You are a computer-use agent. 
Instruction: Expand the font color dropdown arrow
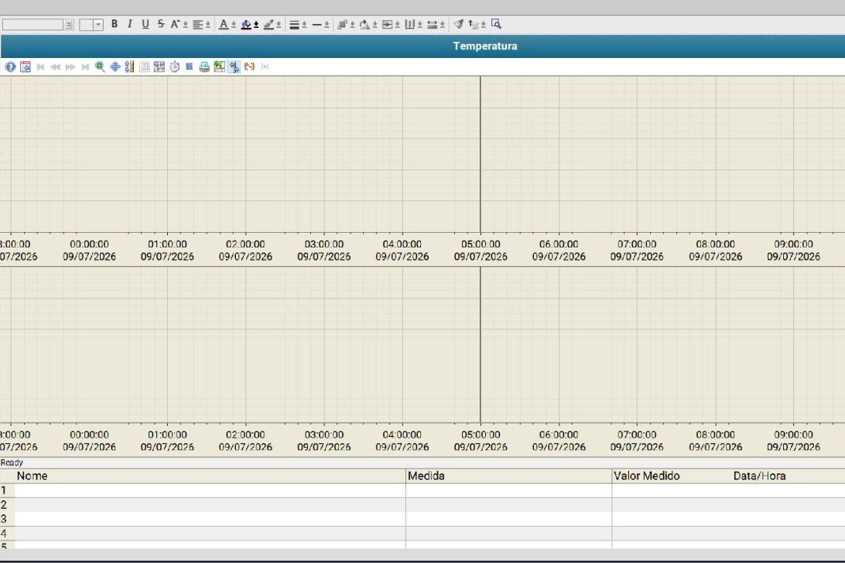pos(234,25)
